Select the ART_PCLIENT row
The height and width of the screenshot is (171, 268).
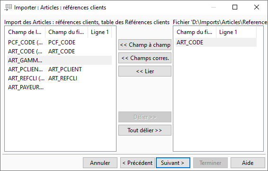click(x=59, y=69)
